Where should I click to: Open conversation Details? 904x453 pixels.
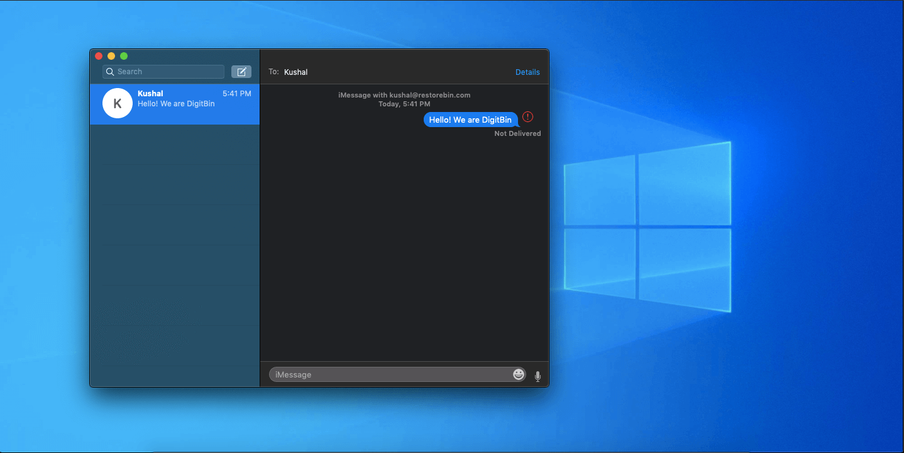click(527, 72)
